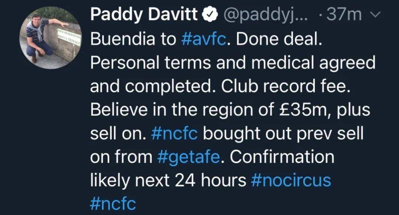Click the "Done deal." text
The width and height of the screenshot is (399, 215).
[279, 39]
